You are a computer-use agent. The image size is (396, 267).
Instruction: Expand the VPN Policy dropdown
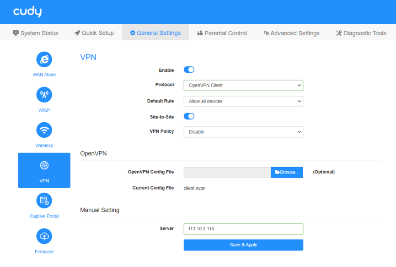(243, 132)
